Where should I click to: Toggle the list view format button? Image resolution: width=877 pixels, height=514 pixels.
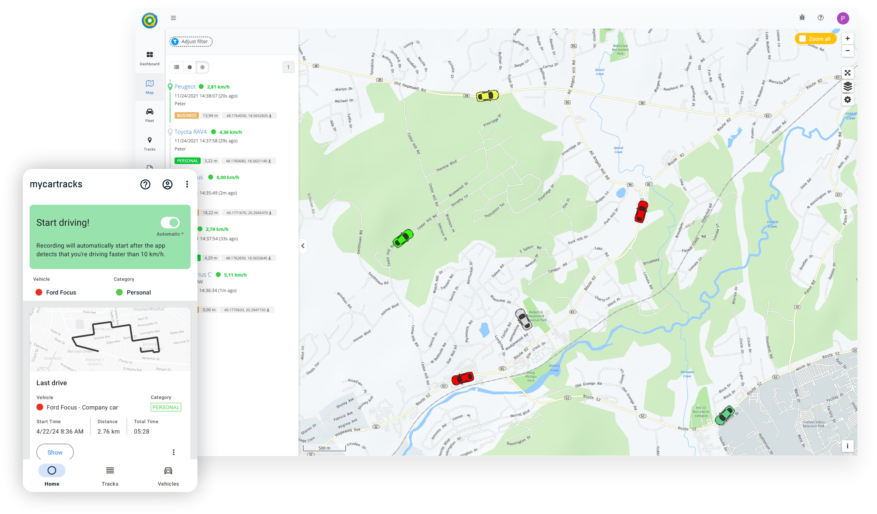tap(178, 67)
